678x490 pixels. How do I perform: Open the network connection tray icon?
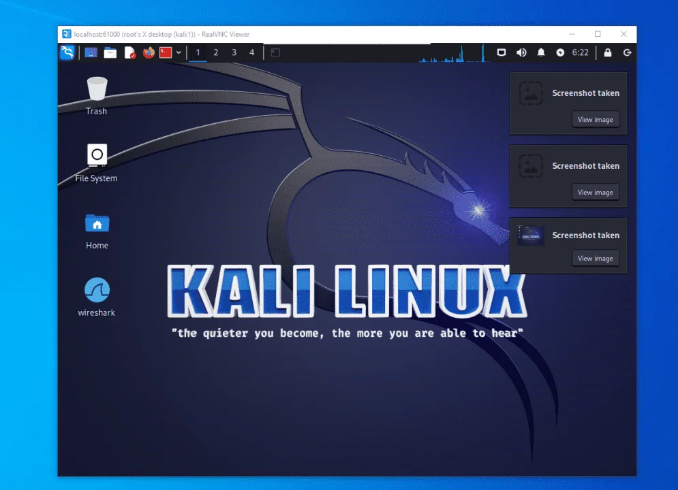pos(501,52)
